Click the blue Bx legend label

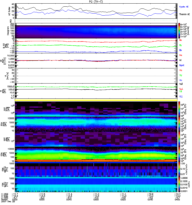pos(180,50)
